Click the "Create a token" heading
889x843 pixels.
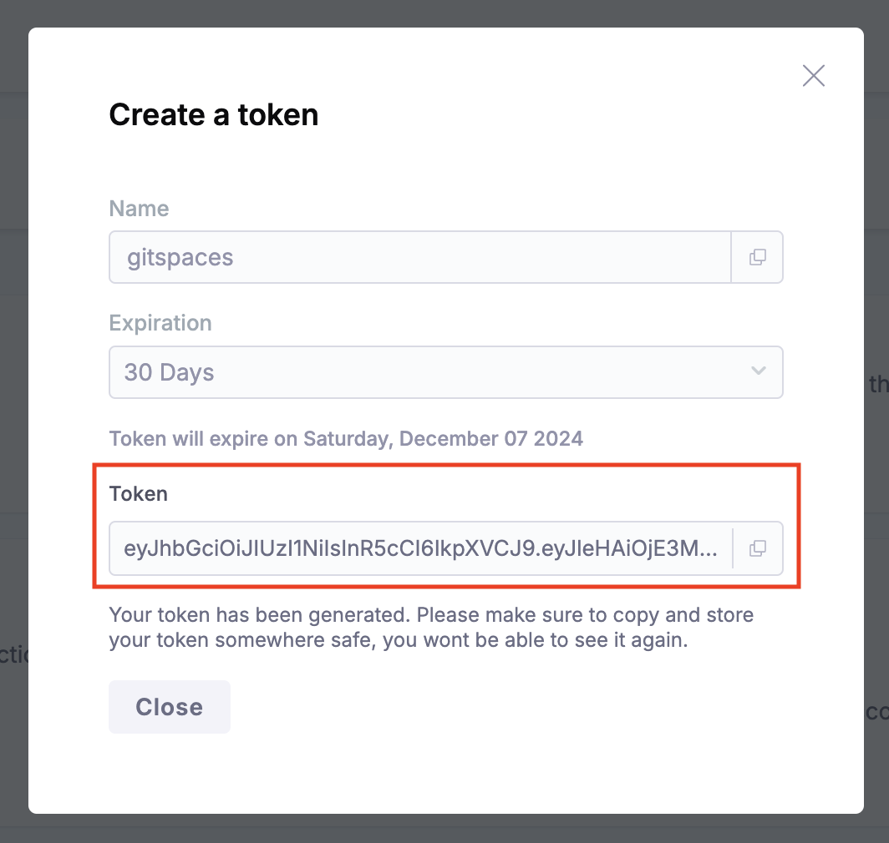click(214, 114)
